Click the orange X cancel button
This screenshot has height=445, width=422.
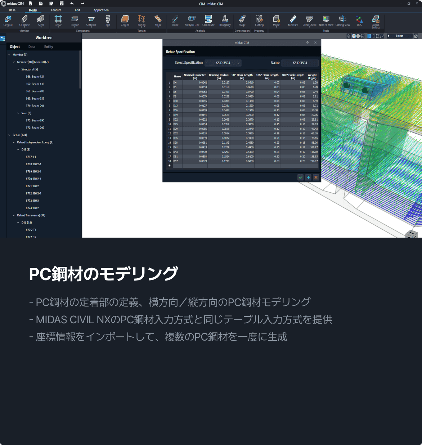316,177
